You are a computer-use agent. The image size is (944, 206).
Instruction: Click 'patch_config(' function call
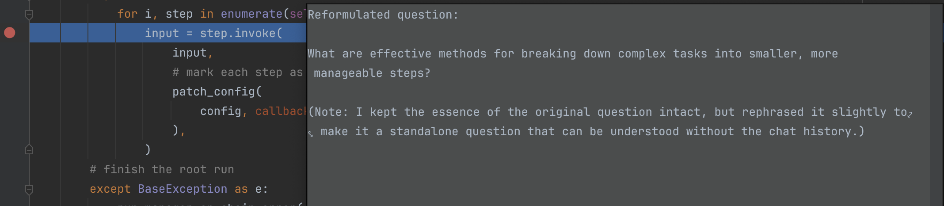pos(217,92)
